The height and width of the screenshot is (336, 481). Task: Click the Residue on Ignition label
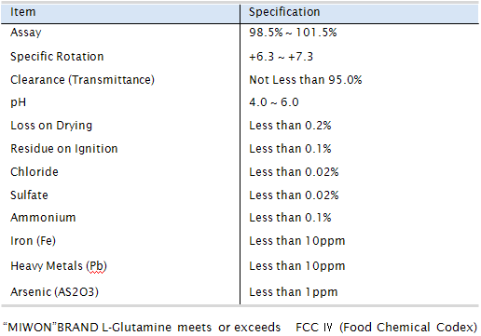click(x=64, y=149)
